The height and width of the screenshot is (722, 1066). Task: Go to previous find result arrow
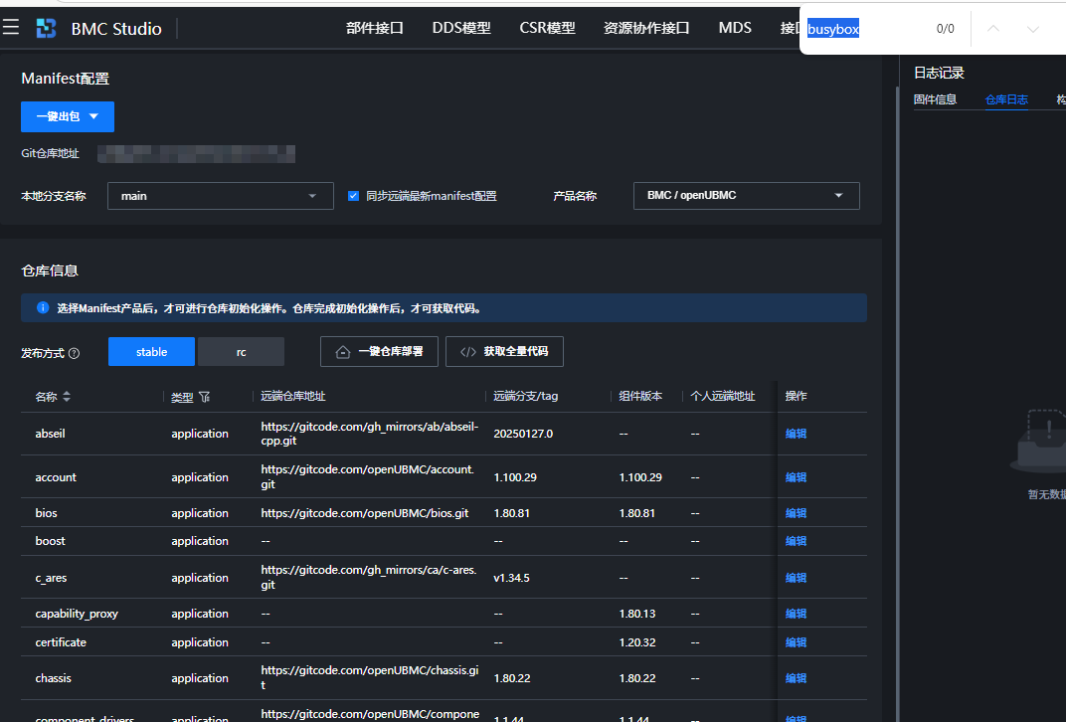(x=992, y=29)
